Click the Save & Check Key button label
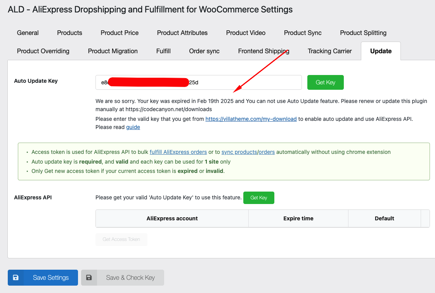Image resolution: width=435 pixels, height=293 pixels. [x=130, y=277]
